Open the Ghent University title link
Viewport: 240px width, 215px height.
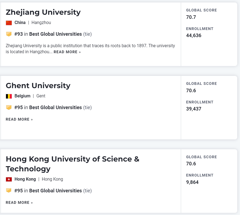tap(38, 86)
